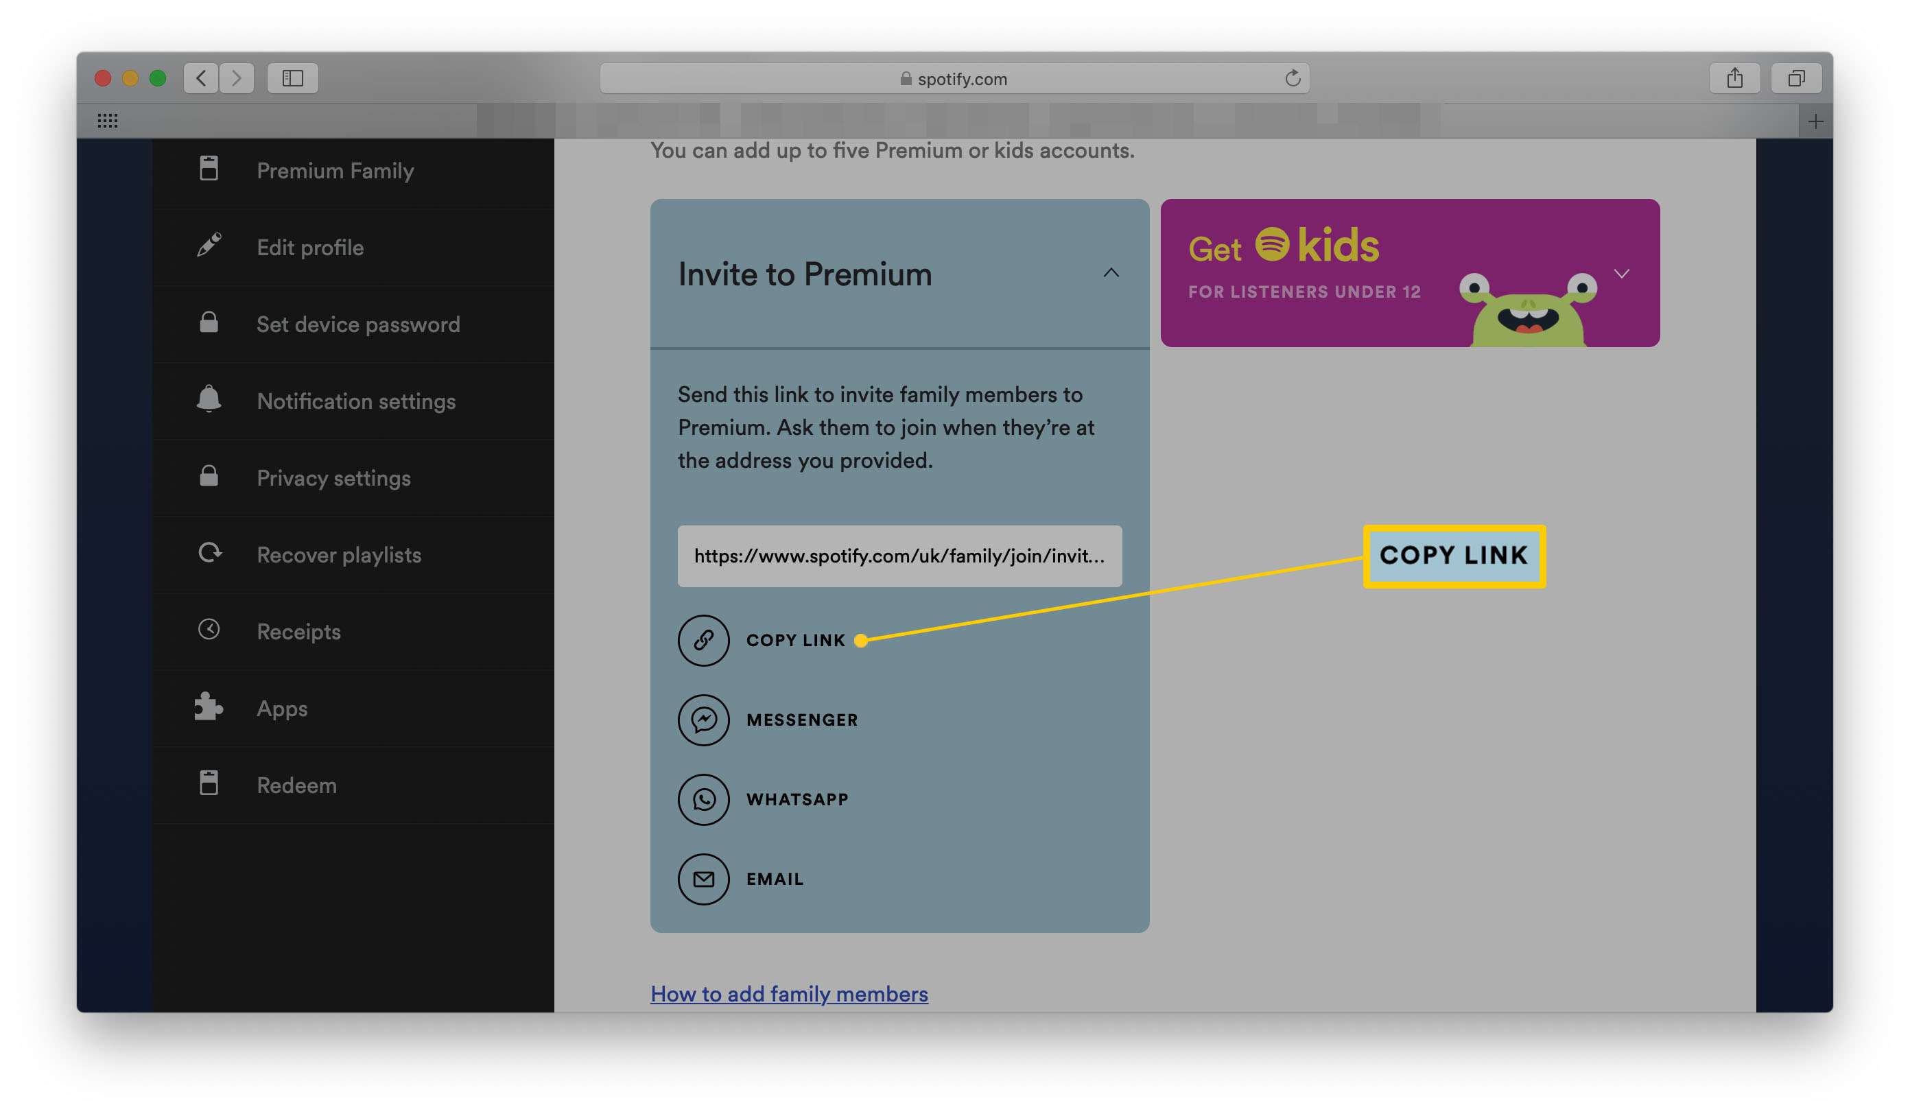The width and height of the screenshot is (1910, 1114).
Task: Click the How to add family members link
Action: click(789, 993)
